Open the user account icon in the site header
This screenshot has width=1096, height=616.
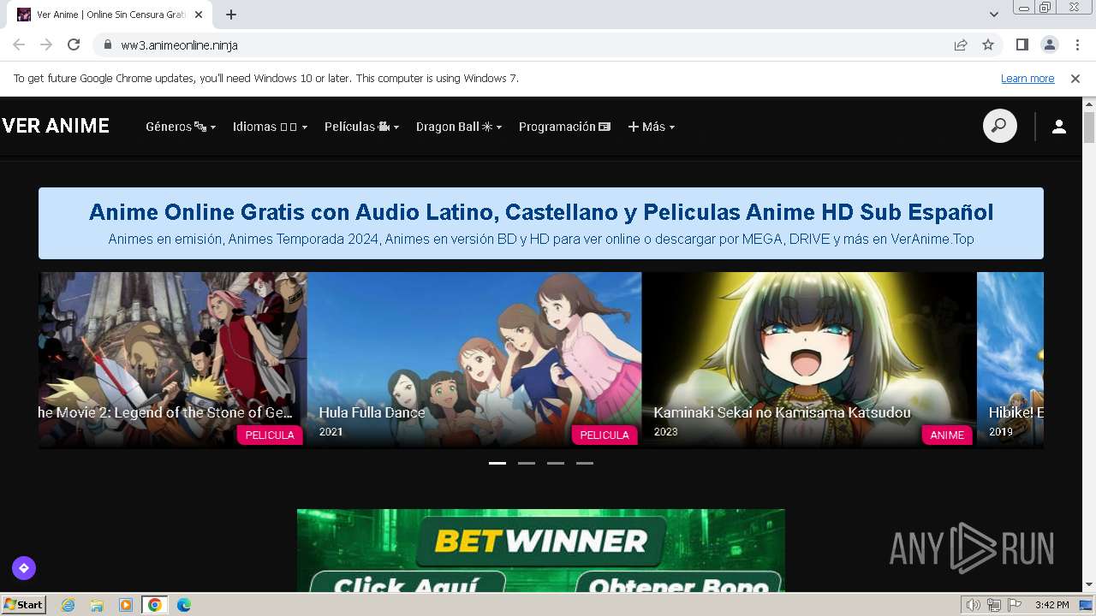point(1059,127)
